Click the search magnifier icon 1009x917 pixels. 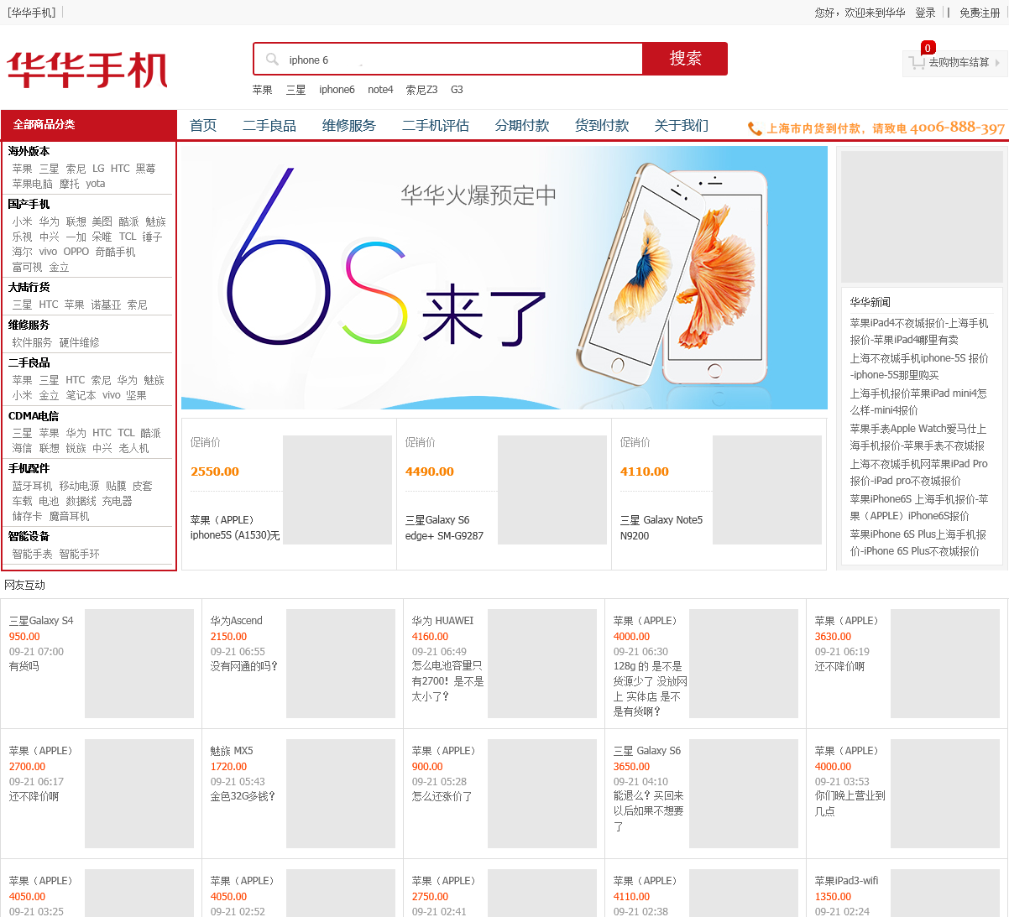[272, 60]
